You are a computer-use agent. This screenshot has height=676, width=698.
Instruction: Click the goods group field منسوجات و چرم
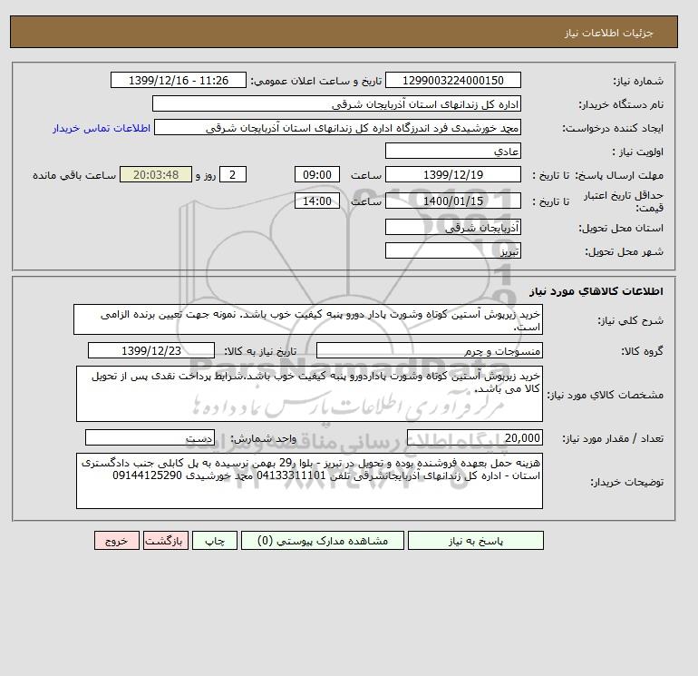point(429,350)
